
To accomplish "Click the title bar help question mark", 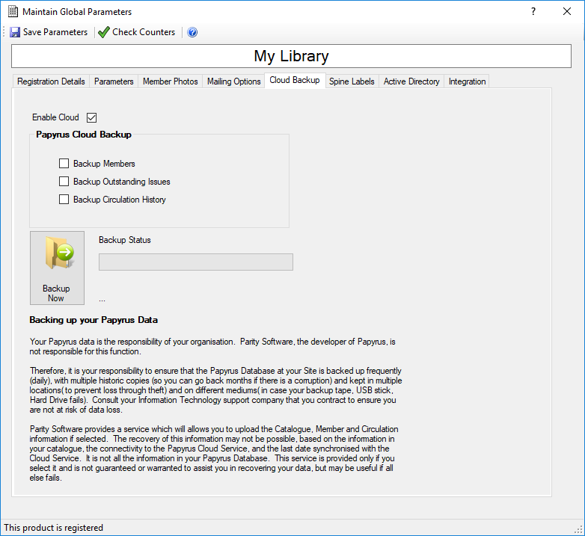I will [533, 11].
